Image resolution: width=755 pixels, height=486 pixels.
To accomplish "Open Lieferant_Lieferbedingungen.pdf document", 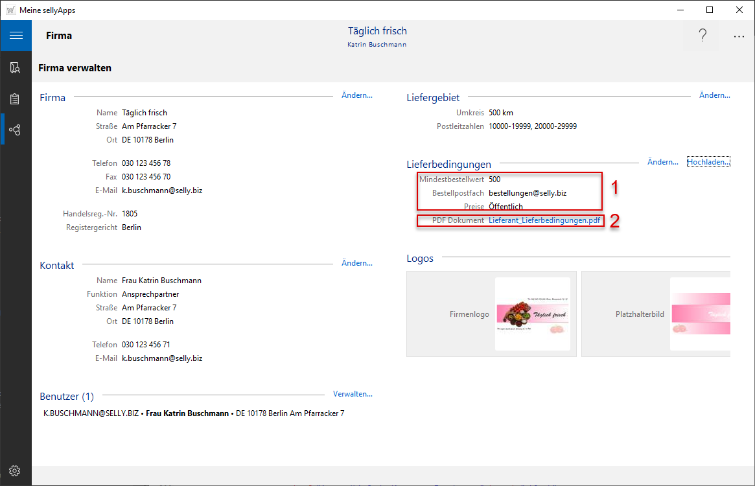I will (544, 220).
